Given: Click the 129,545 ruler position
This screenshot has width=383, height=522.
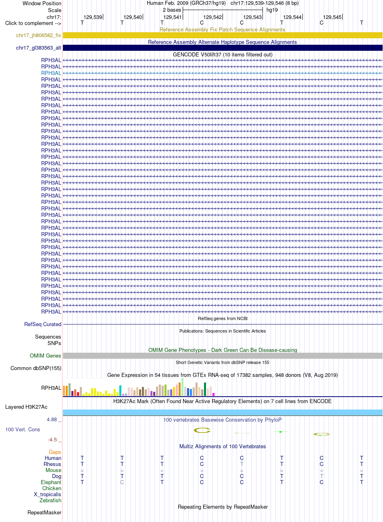Looking at the screenshot, I should [x=332, y=17].
